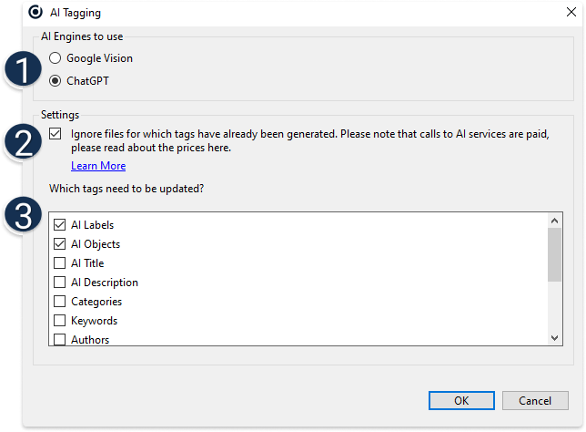Dismiss dialog with Cancel button
This screenshot has width=586, height=432.
[x=535, y=400]
